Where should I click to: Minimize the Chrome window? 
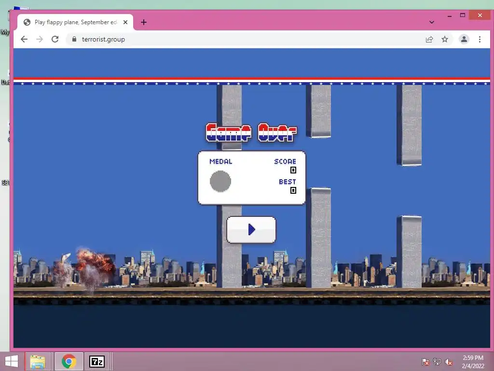[x=450, y=15]
